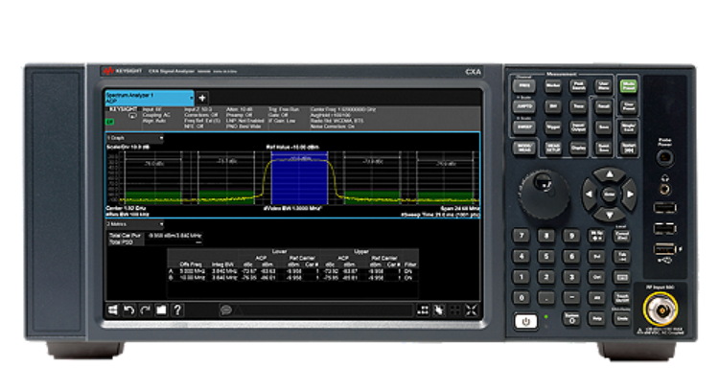Tap the Ref Value readout above graph

click(292, 148)
